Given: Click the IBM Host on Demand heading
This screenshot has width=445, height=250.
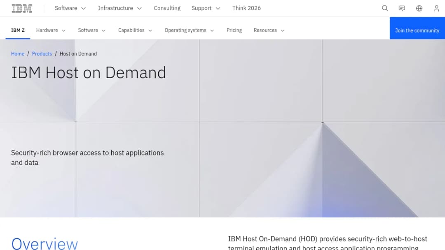Looking at the screenshot, I should pos(89,72).
